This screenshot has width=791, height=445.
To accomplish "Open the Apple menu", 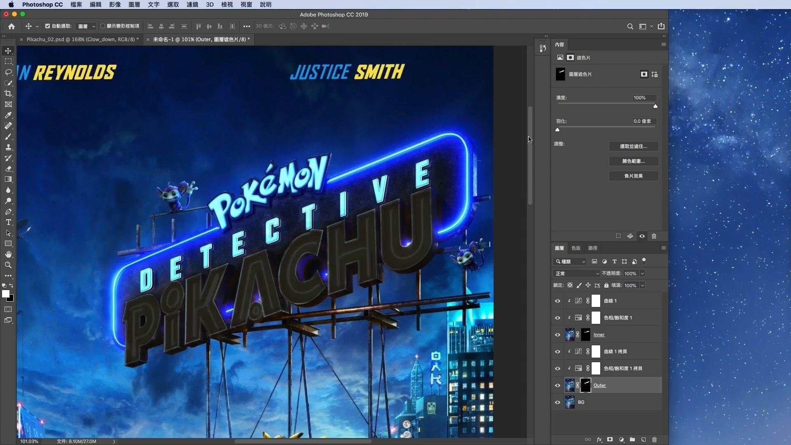I will click(11, 5).
